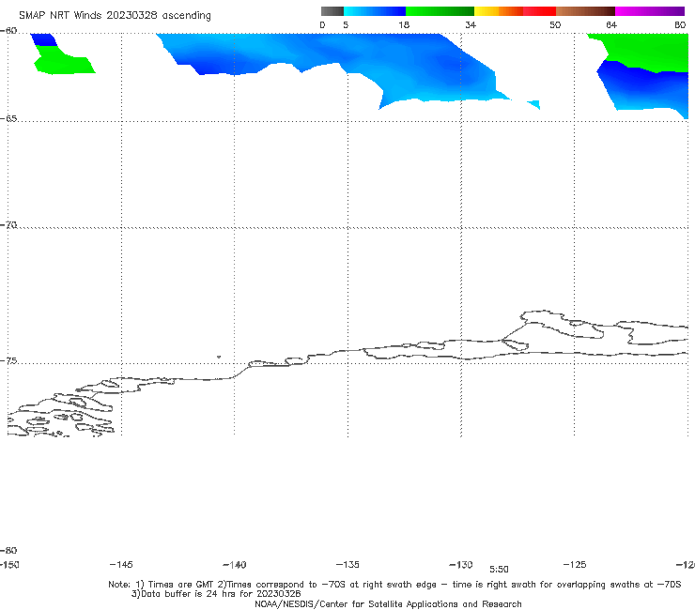Screen dimensions: 695x610
Task: Click the latitude label '-70'
Action: [x=8, y=225]
